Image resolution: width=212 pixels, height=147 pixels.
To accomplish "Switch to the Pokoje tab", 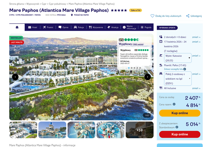I will point(79,27).
